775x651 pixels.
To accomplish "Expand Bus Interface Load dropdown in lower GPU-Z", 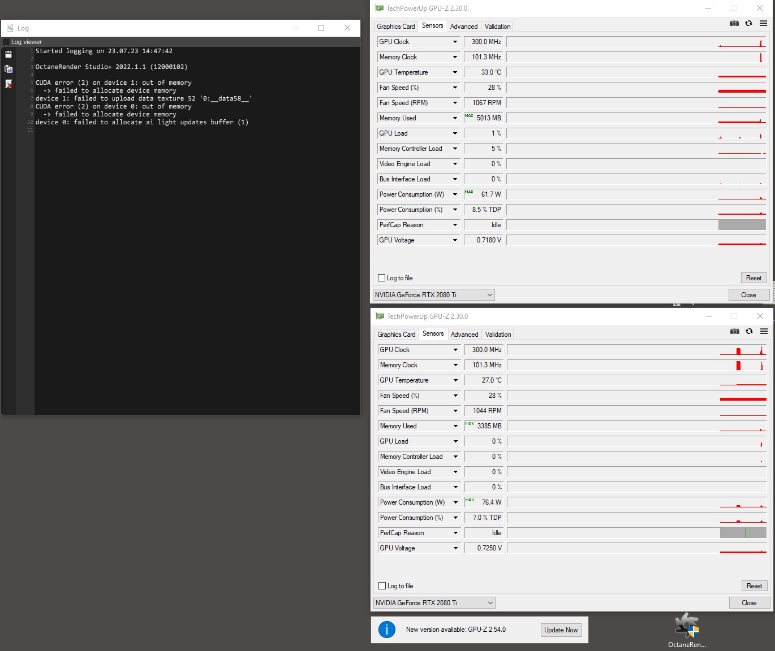I will (x=455, y=487).
